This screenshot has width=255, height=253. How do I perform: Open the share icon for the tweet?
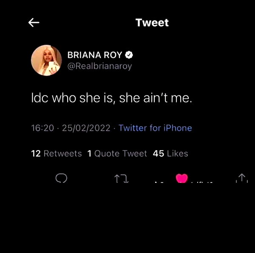point(241,178)
